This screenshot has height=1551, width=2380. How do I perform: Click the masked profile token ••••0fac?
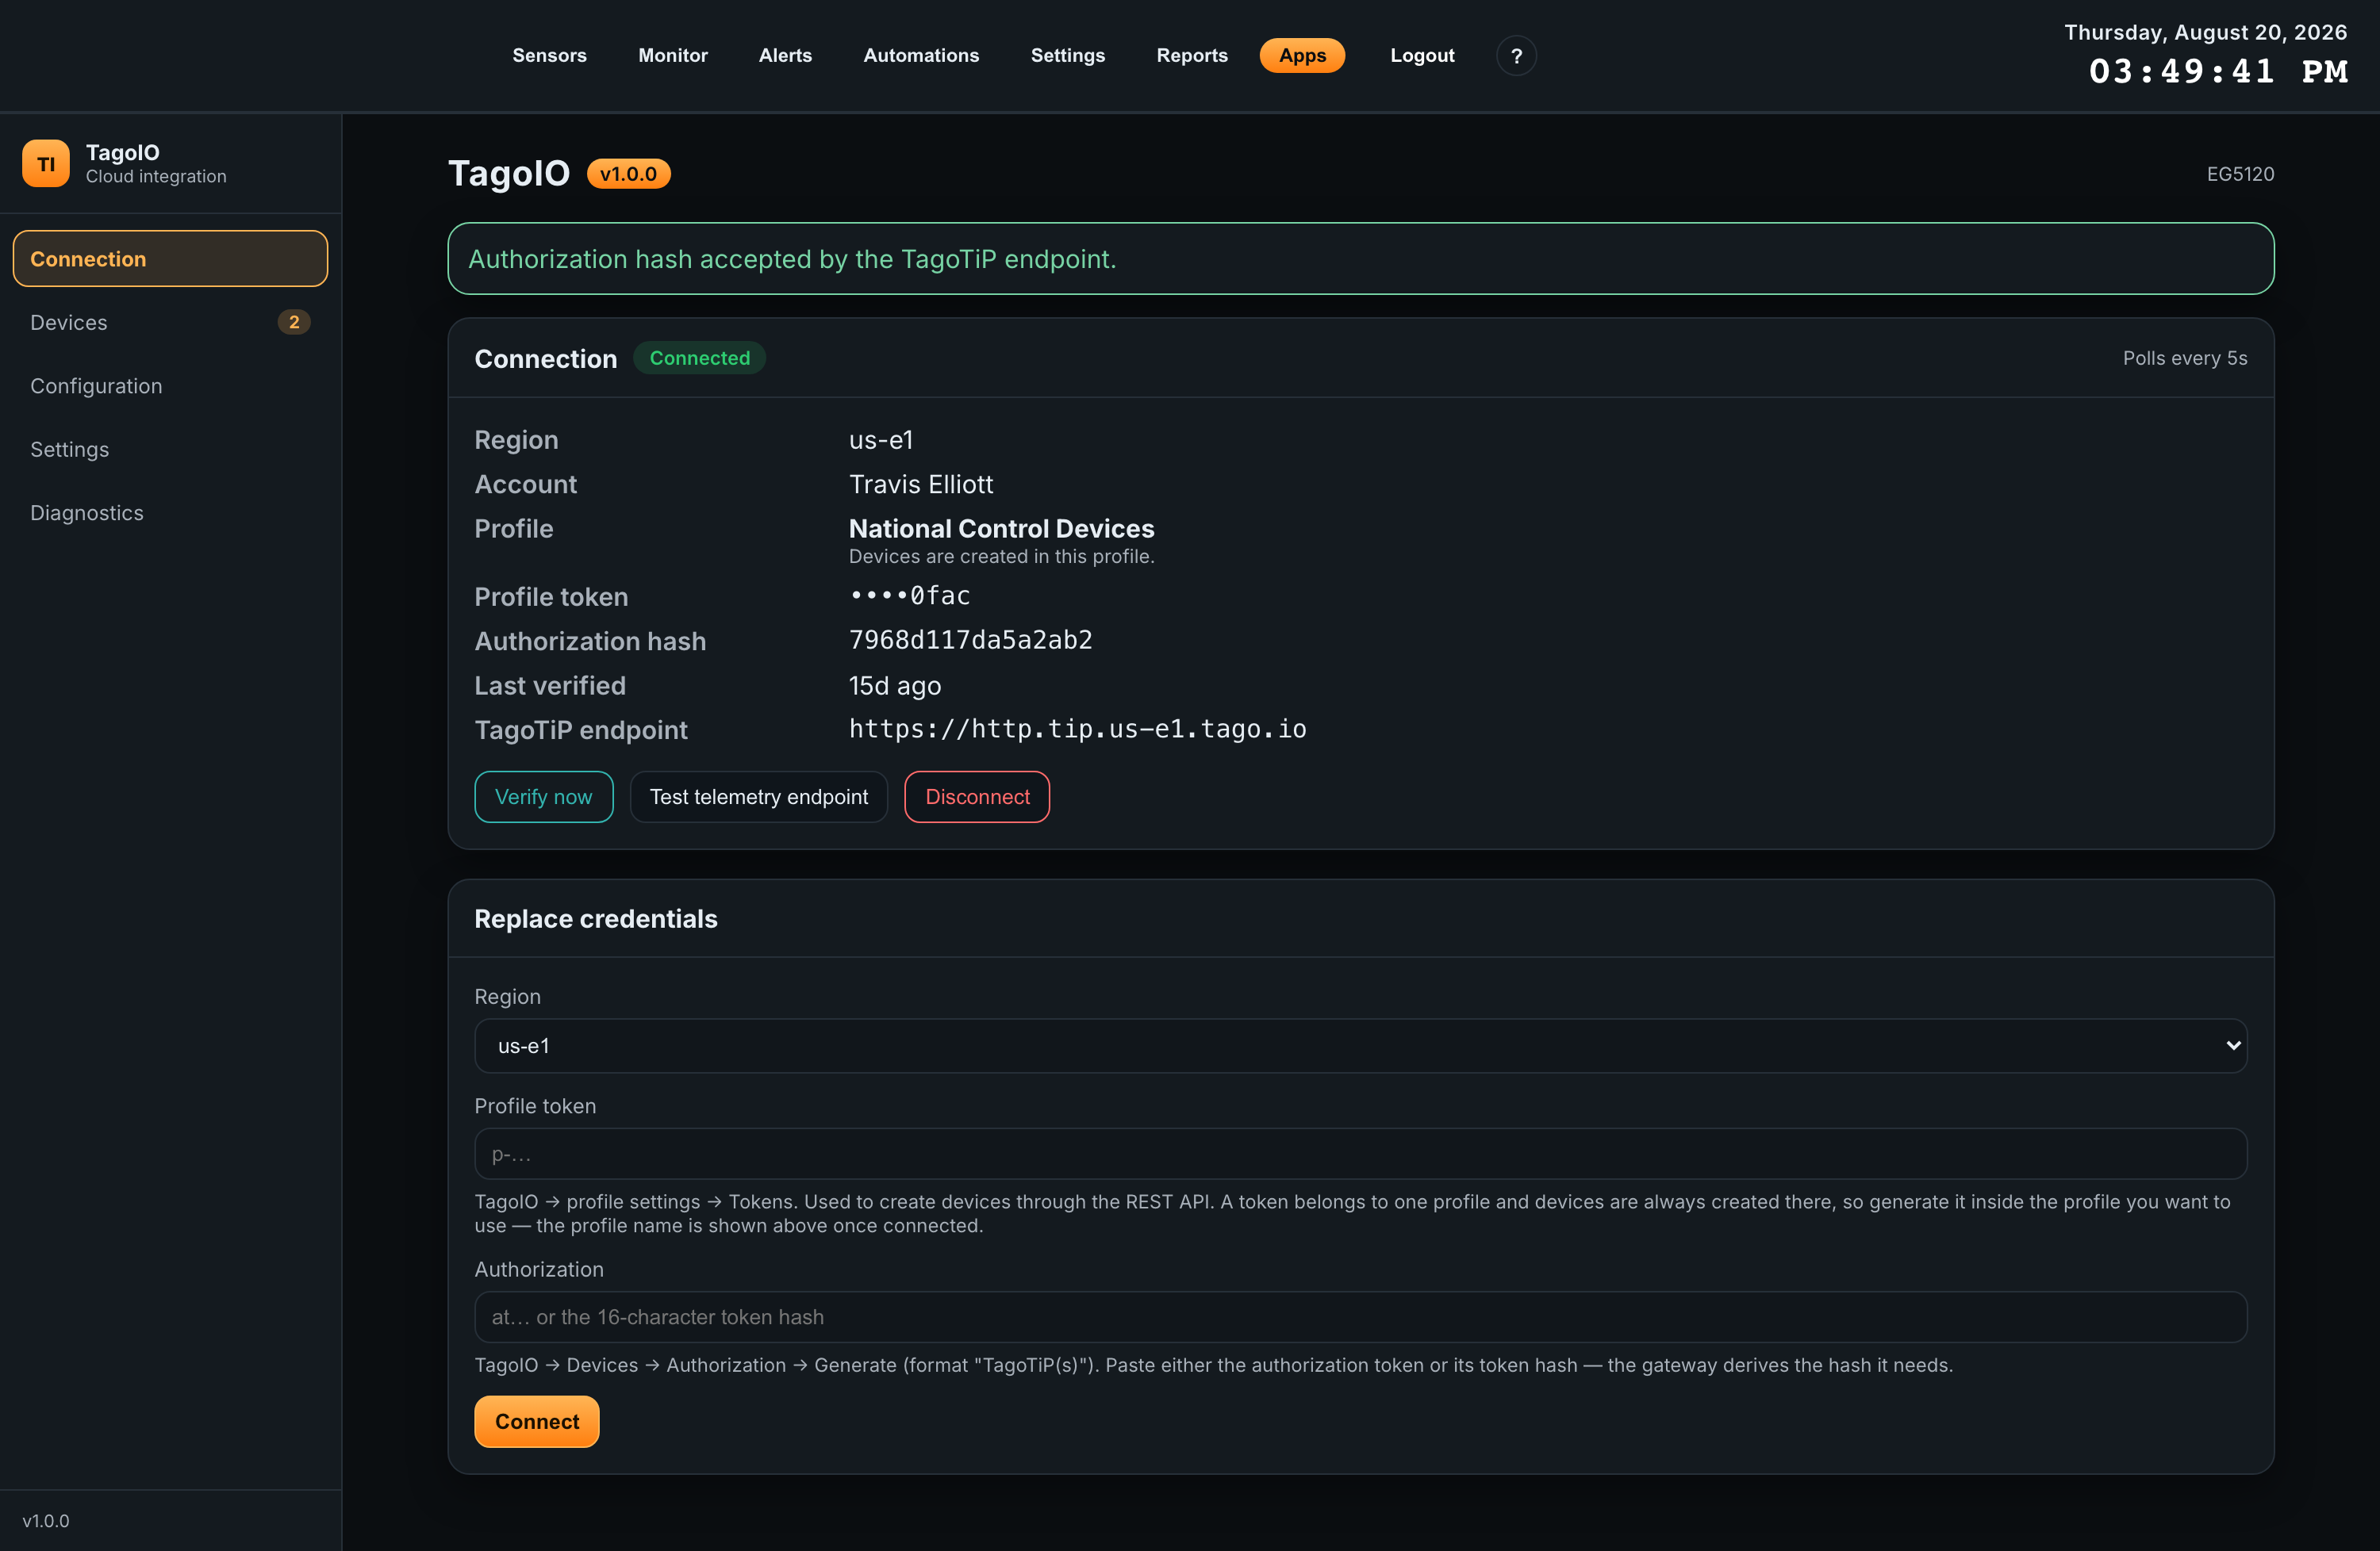point(910,596)
